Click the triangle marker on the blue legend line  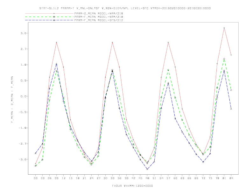click(54, 20)
